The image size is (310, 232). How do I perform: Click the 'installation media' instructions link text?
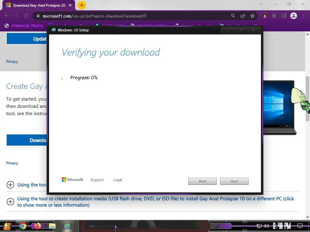(x=156, y=202)
